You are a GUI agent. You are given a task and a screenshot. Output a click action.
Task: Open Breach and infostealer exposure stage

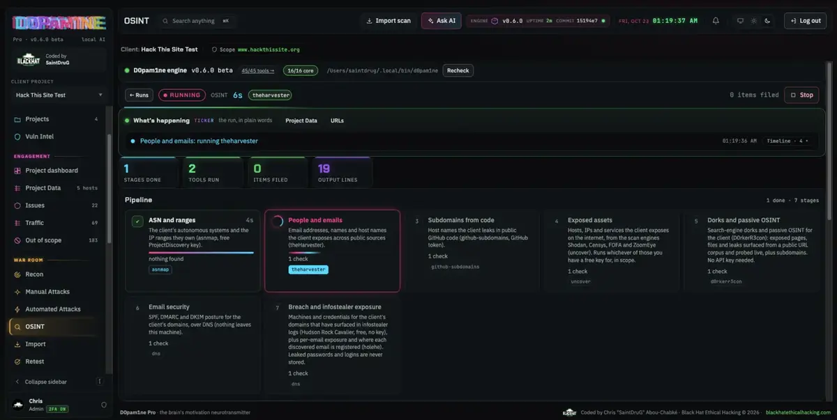tap(332, 345)
